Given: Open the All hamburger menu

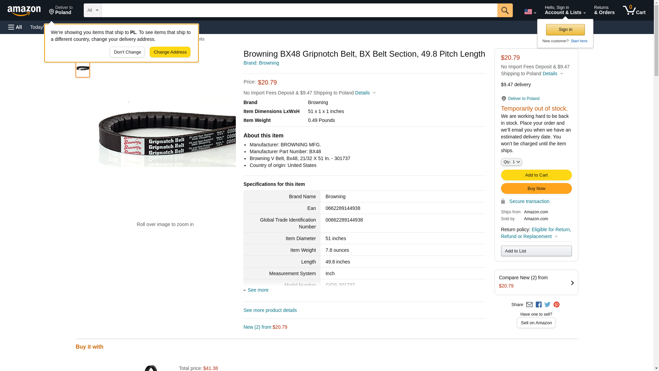Looking at the screenshot, I should tap(15, 27).
